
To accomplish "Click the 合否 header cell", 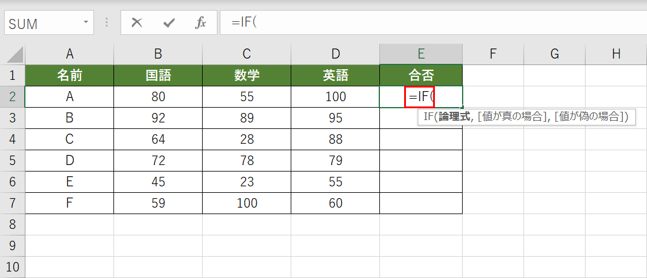I will point(421,75).
